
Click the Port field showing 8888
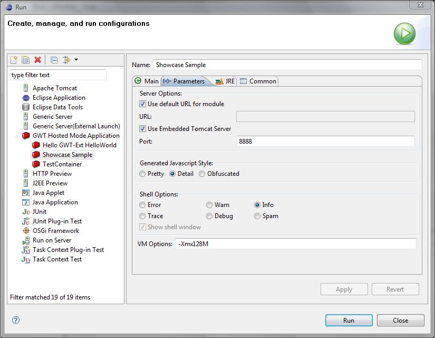tap(325, 141)
